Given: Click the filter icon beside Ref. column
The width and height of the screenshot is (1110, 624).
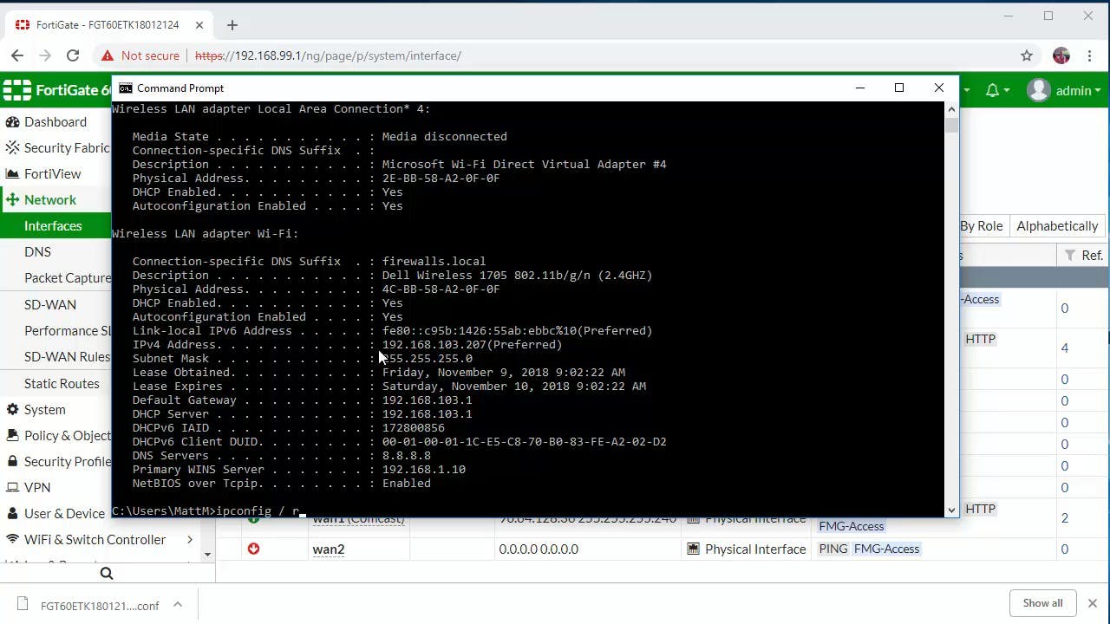Looking at the screenshot, I should (x=1070, y=255).
